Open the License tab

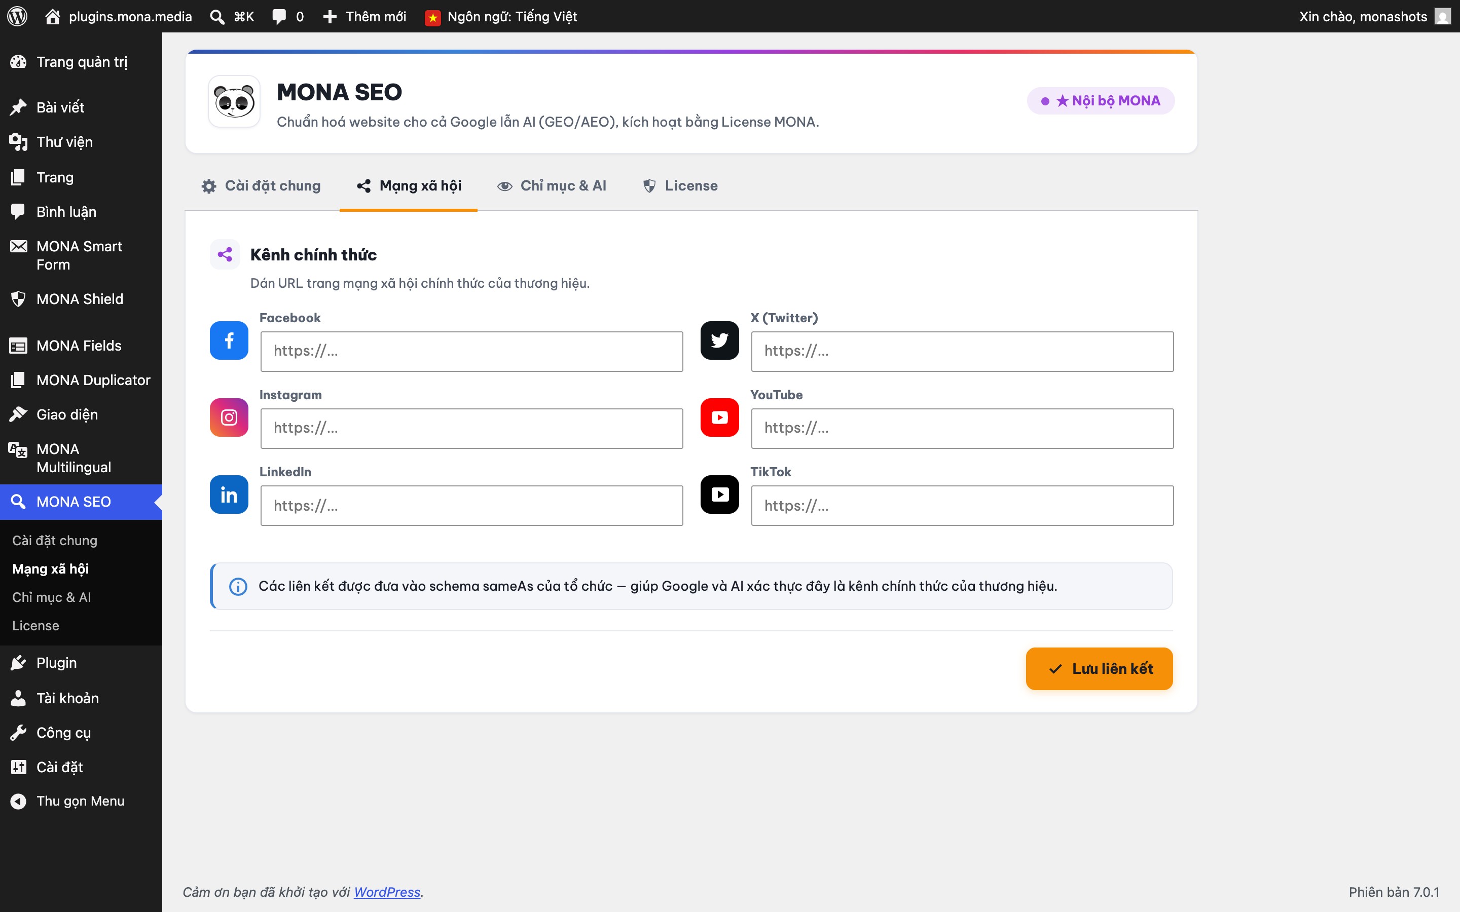(x=680, y=186)
